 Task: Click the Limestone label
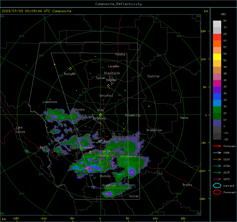50,102
